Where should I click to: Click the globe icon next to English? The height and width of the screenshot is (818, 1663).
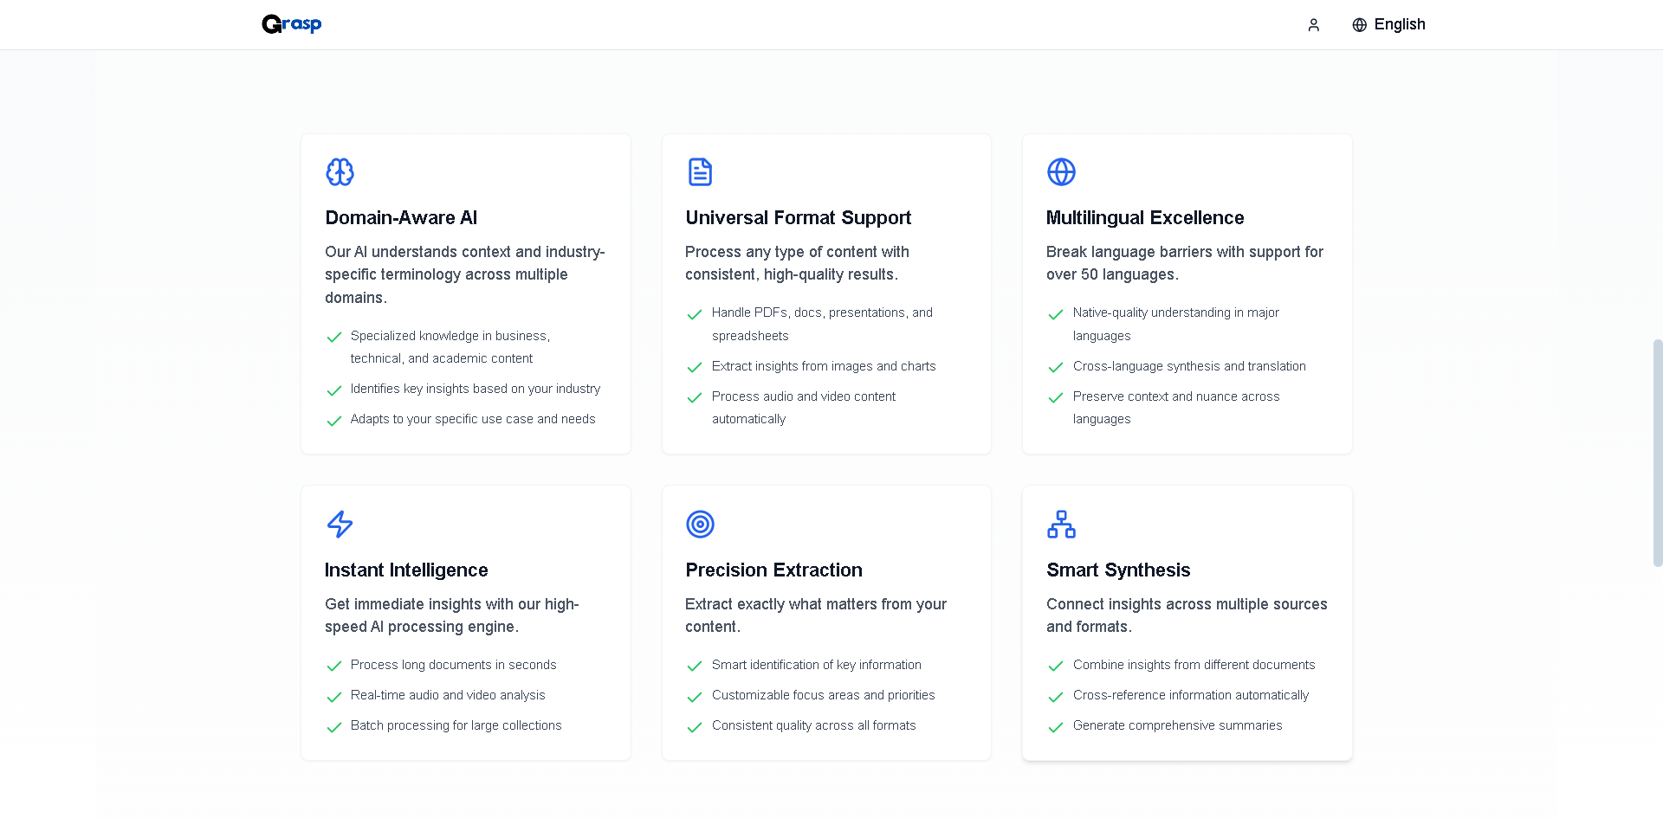click(1358, 24)
